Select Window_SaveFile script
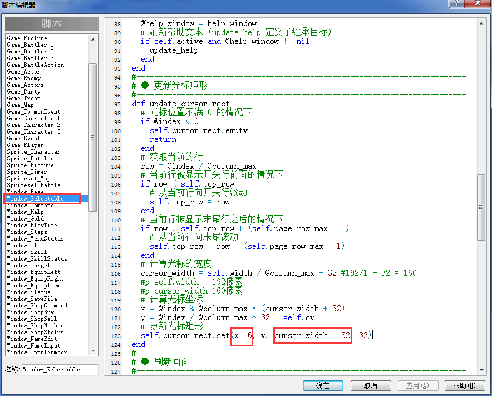Viewport: 492px width, 396px height. (x=32, y=299)
